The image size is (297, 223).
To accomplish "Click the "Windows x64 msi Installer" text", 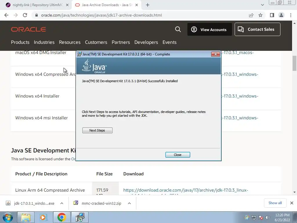I will coord(41,118).
